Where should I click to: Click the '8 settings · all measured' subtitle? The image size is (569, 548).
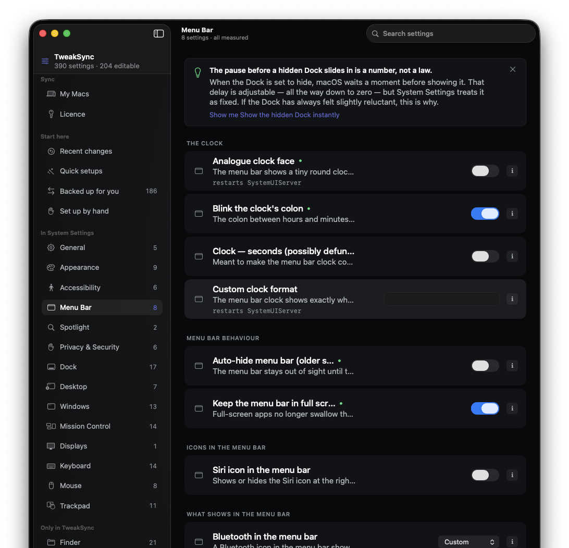pos(215,38)
